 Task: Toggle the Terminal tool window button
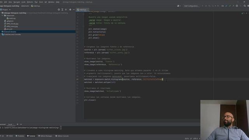point(31,136)
